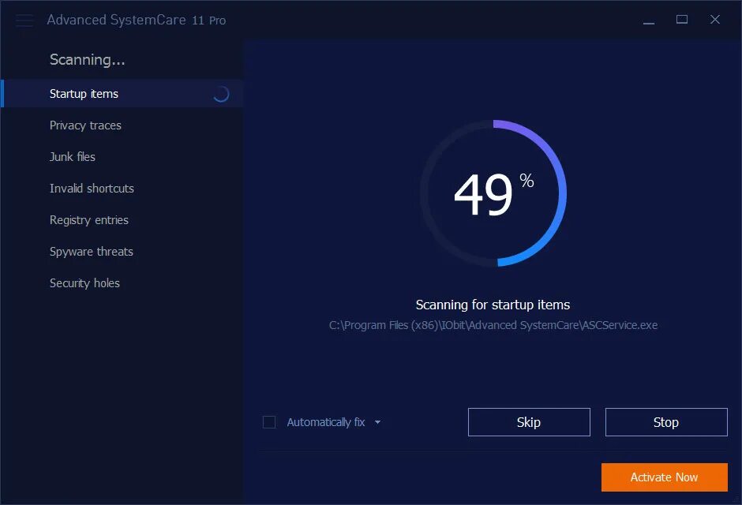Enable the Automatically fix checkbox

pos(269,422)
